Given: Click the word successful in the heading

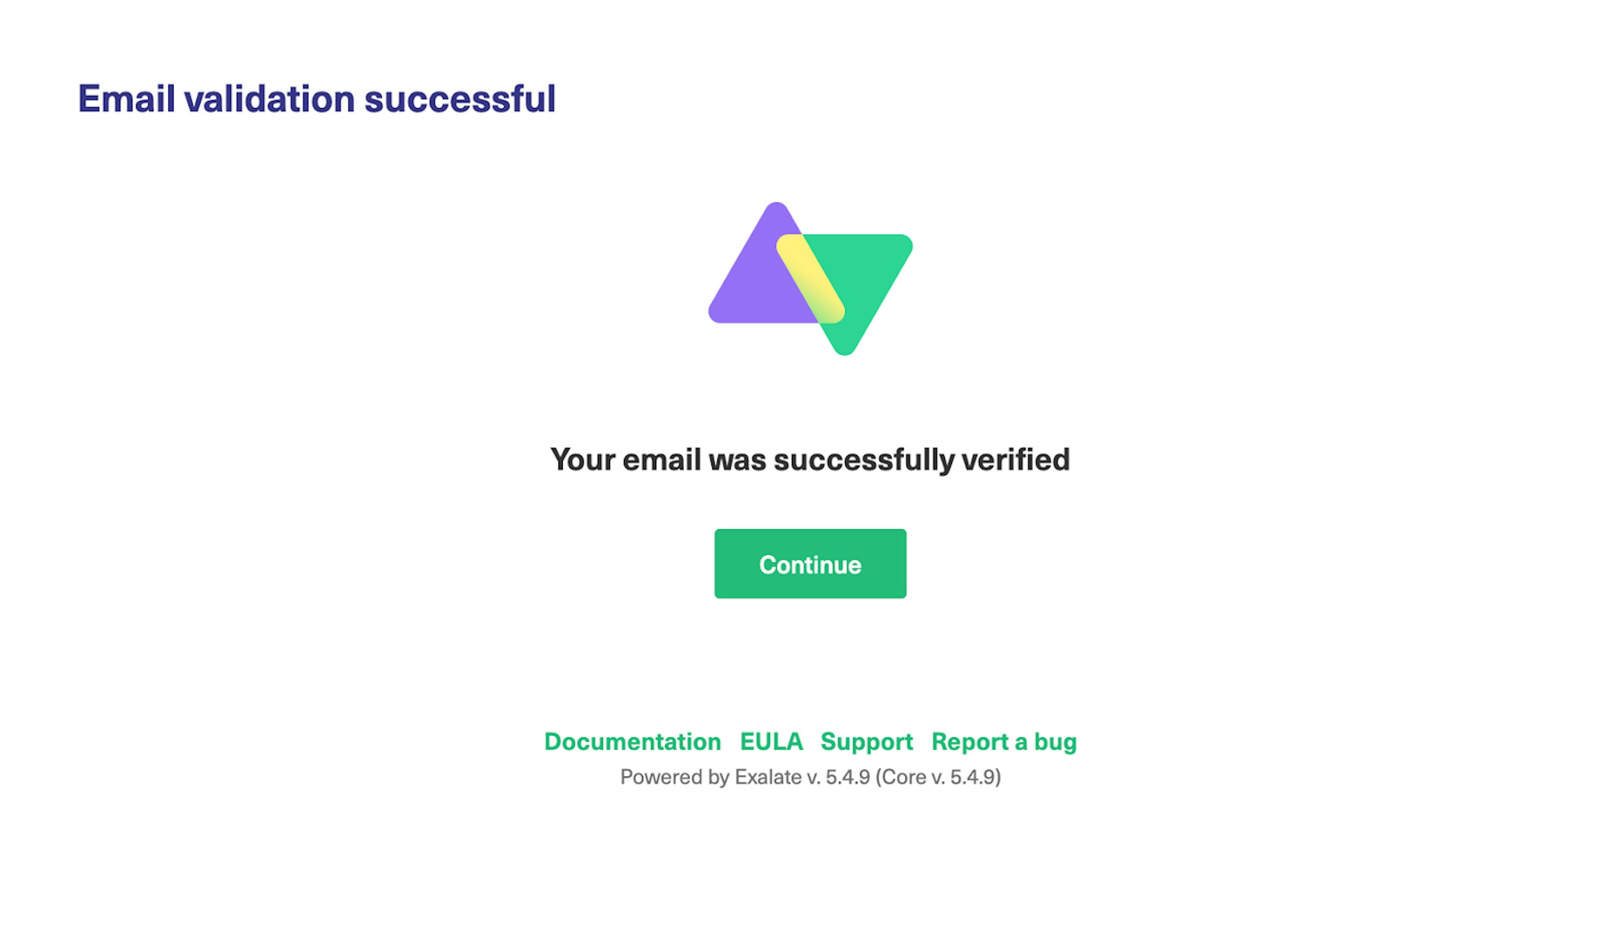Looking at the screenshot, I should point(460,99).
